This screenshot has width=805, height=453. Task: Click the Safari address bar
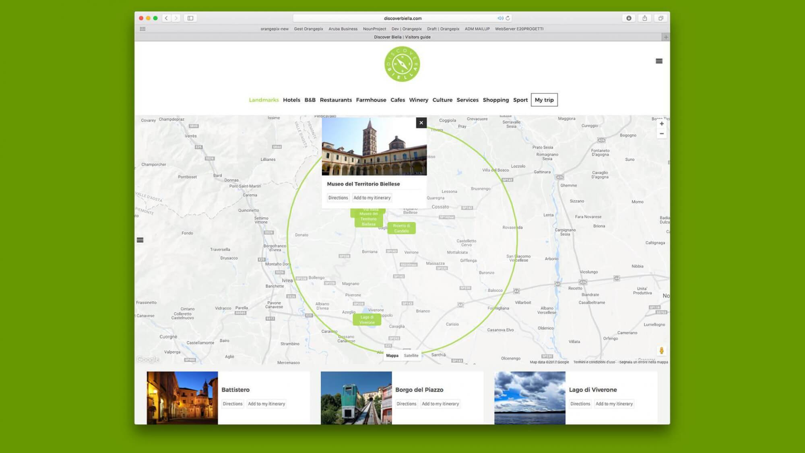pos(402,18)
